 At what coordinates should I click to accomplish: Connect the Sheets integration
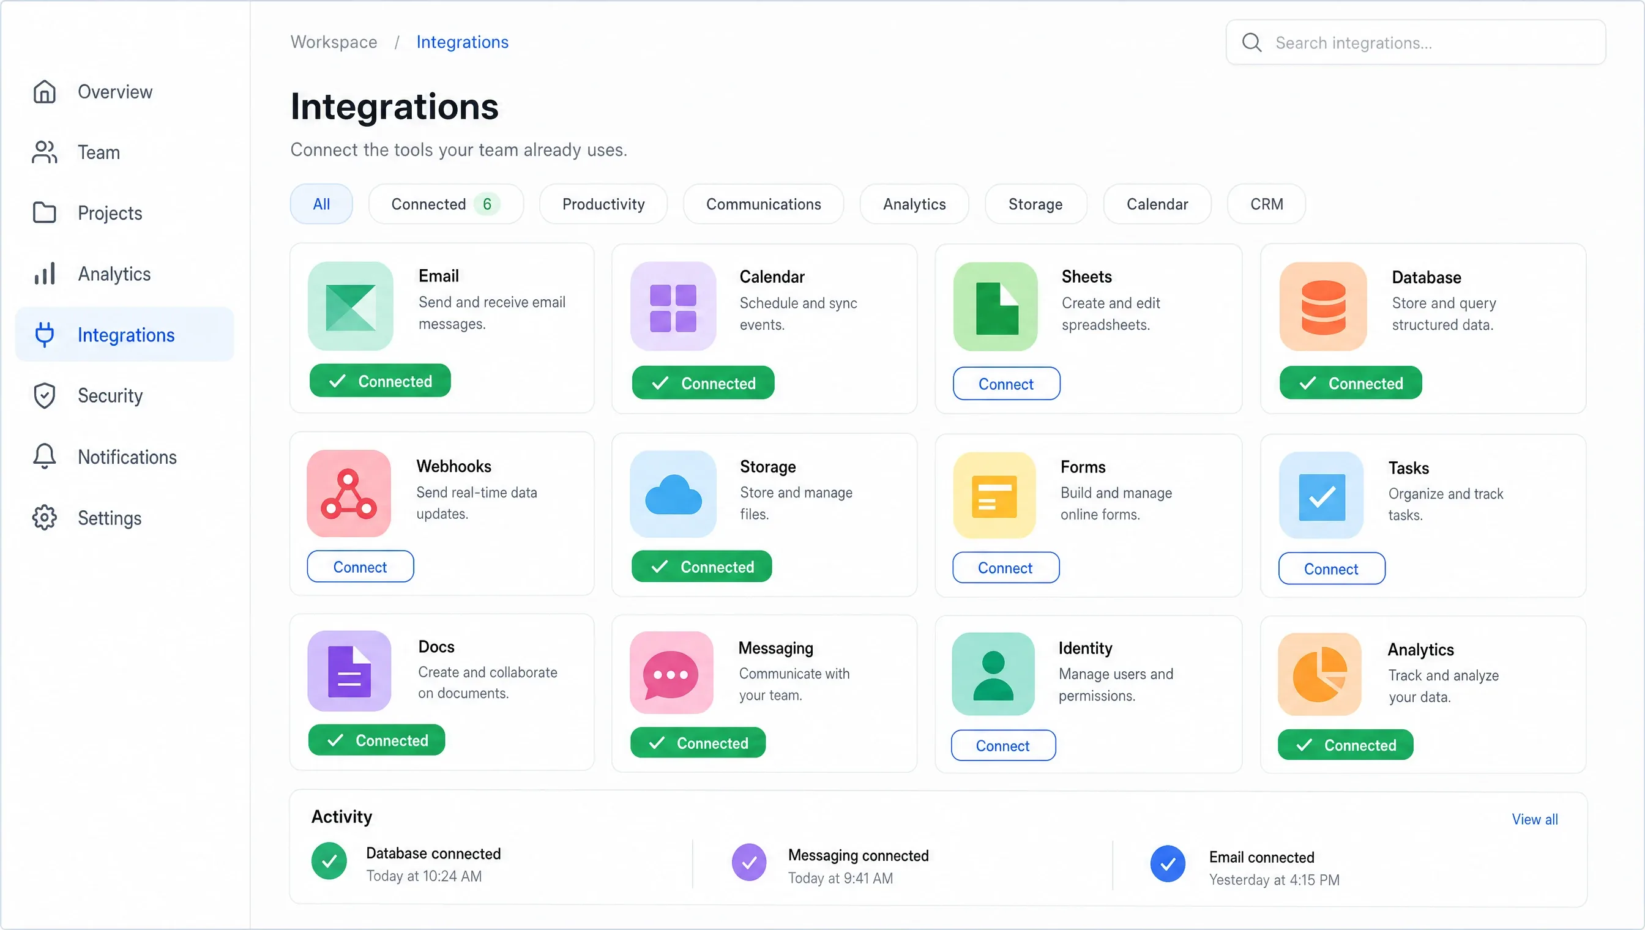[x=1006, y=383]
